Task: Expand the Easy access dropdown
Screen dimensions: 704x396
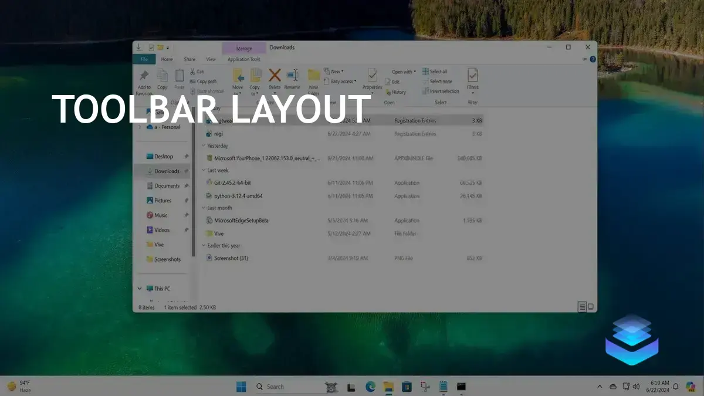Action: click(x=339, y=81)
